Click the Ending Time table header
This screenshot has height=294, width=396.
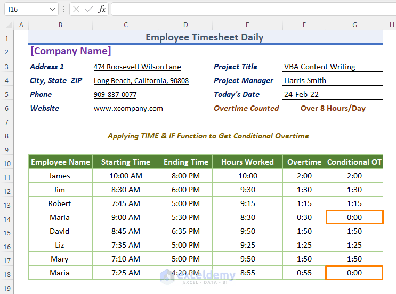click(186, 162)
